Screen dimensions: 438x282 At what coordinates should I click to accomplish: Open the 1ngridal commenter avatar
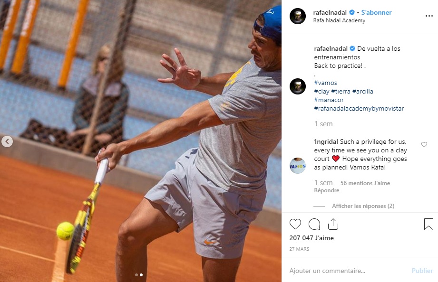click(x=298, y=166)
